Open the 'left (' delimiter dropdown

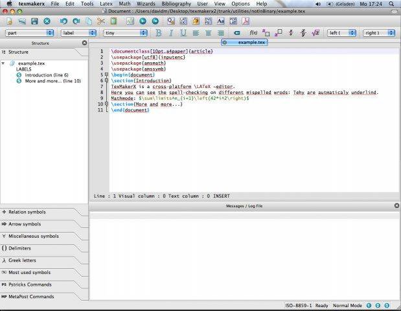341,32
